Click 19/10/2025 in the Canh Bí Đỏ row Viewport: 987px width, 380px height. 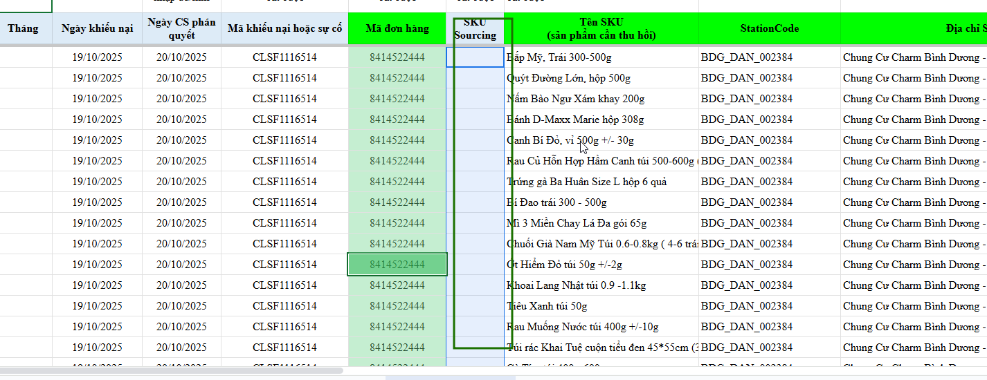(x=97, y=140)
